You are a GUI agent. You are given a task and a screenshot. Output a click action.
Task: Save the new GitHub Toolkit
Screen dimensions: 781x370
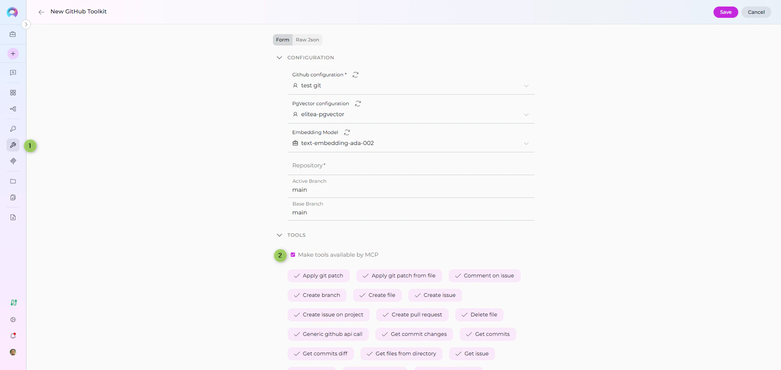(x=726, y=12)
